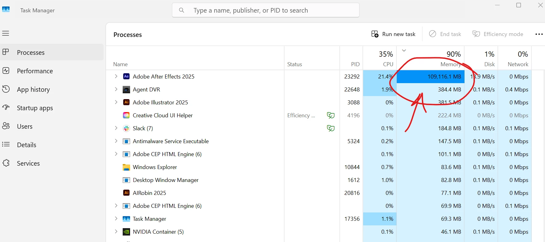Image resolution: width=545 pixels, height=242 pixels.
Task: Click the Task Manager app icon in title bar
Action: click(x=6, y=10)
